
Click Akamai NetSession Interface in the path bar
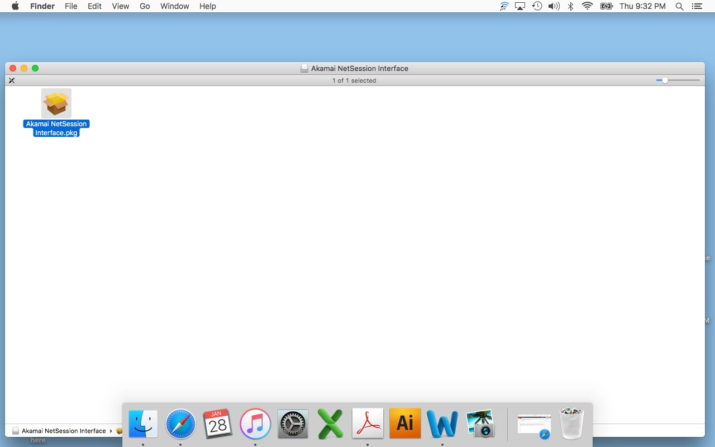[59, 431]
